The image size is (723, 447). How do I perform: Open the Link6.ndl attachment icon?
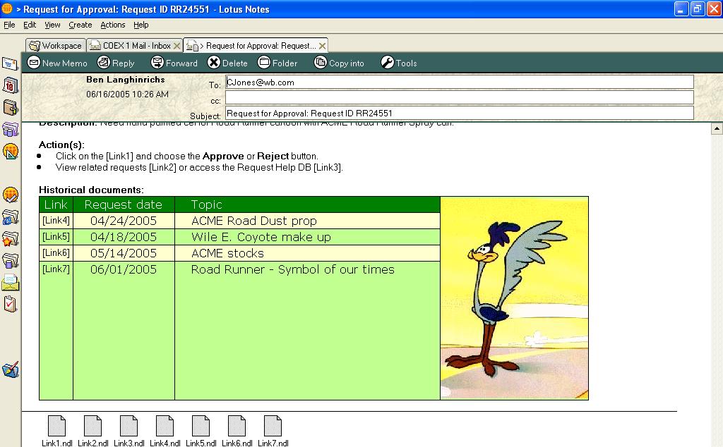pyautogui.click(x=237, y=427)
